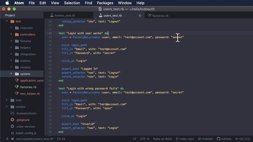Click the ruby gem icon on factories.rb tab
253x142 pixels.
click(149, 15)
